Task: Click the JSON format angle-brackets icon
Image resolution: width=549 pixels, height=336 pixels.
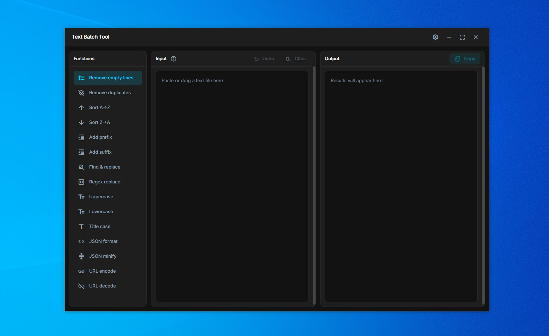Action: (x=81, y=241)
